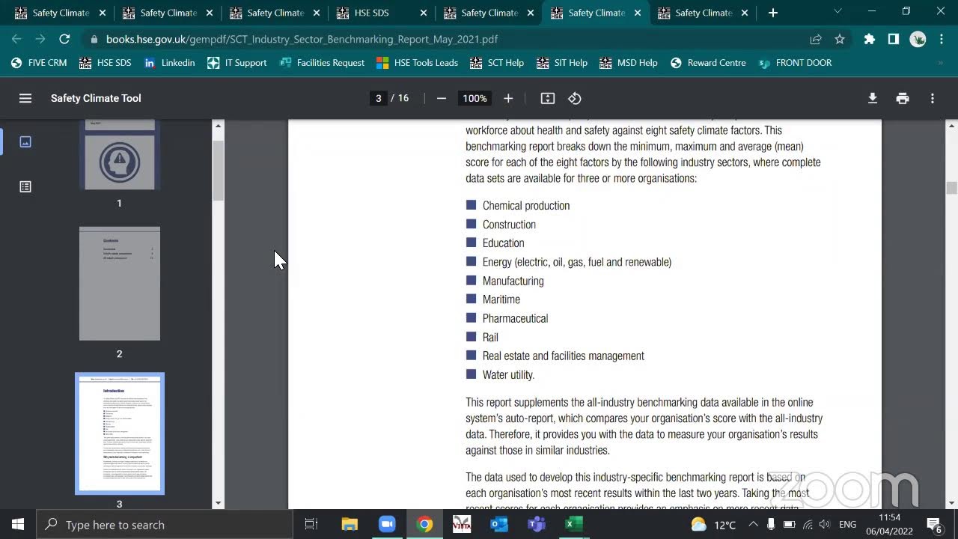Viewport: 958px width, 539px height.
Task: Open File Explorer from taskbar
Action: click(350, 525)
